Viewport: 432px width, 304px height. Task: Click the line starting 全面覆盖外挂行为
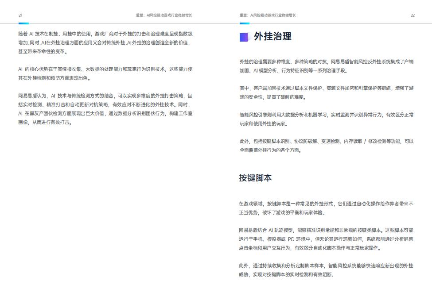pos(271,150)
